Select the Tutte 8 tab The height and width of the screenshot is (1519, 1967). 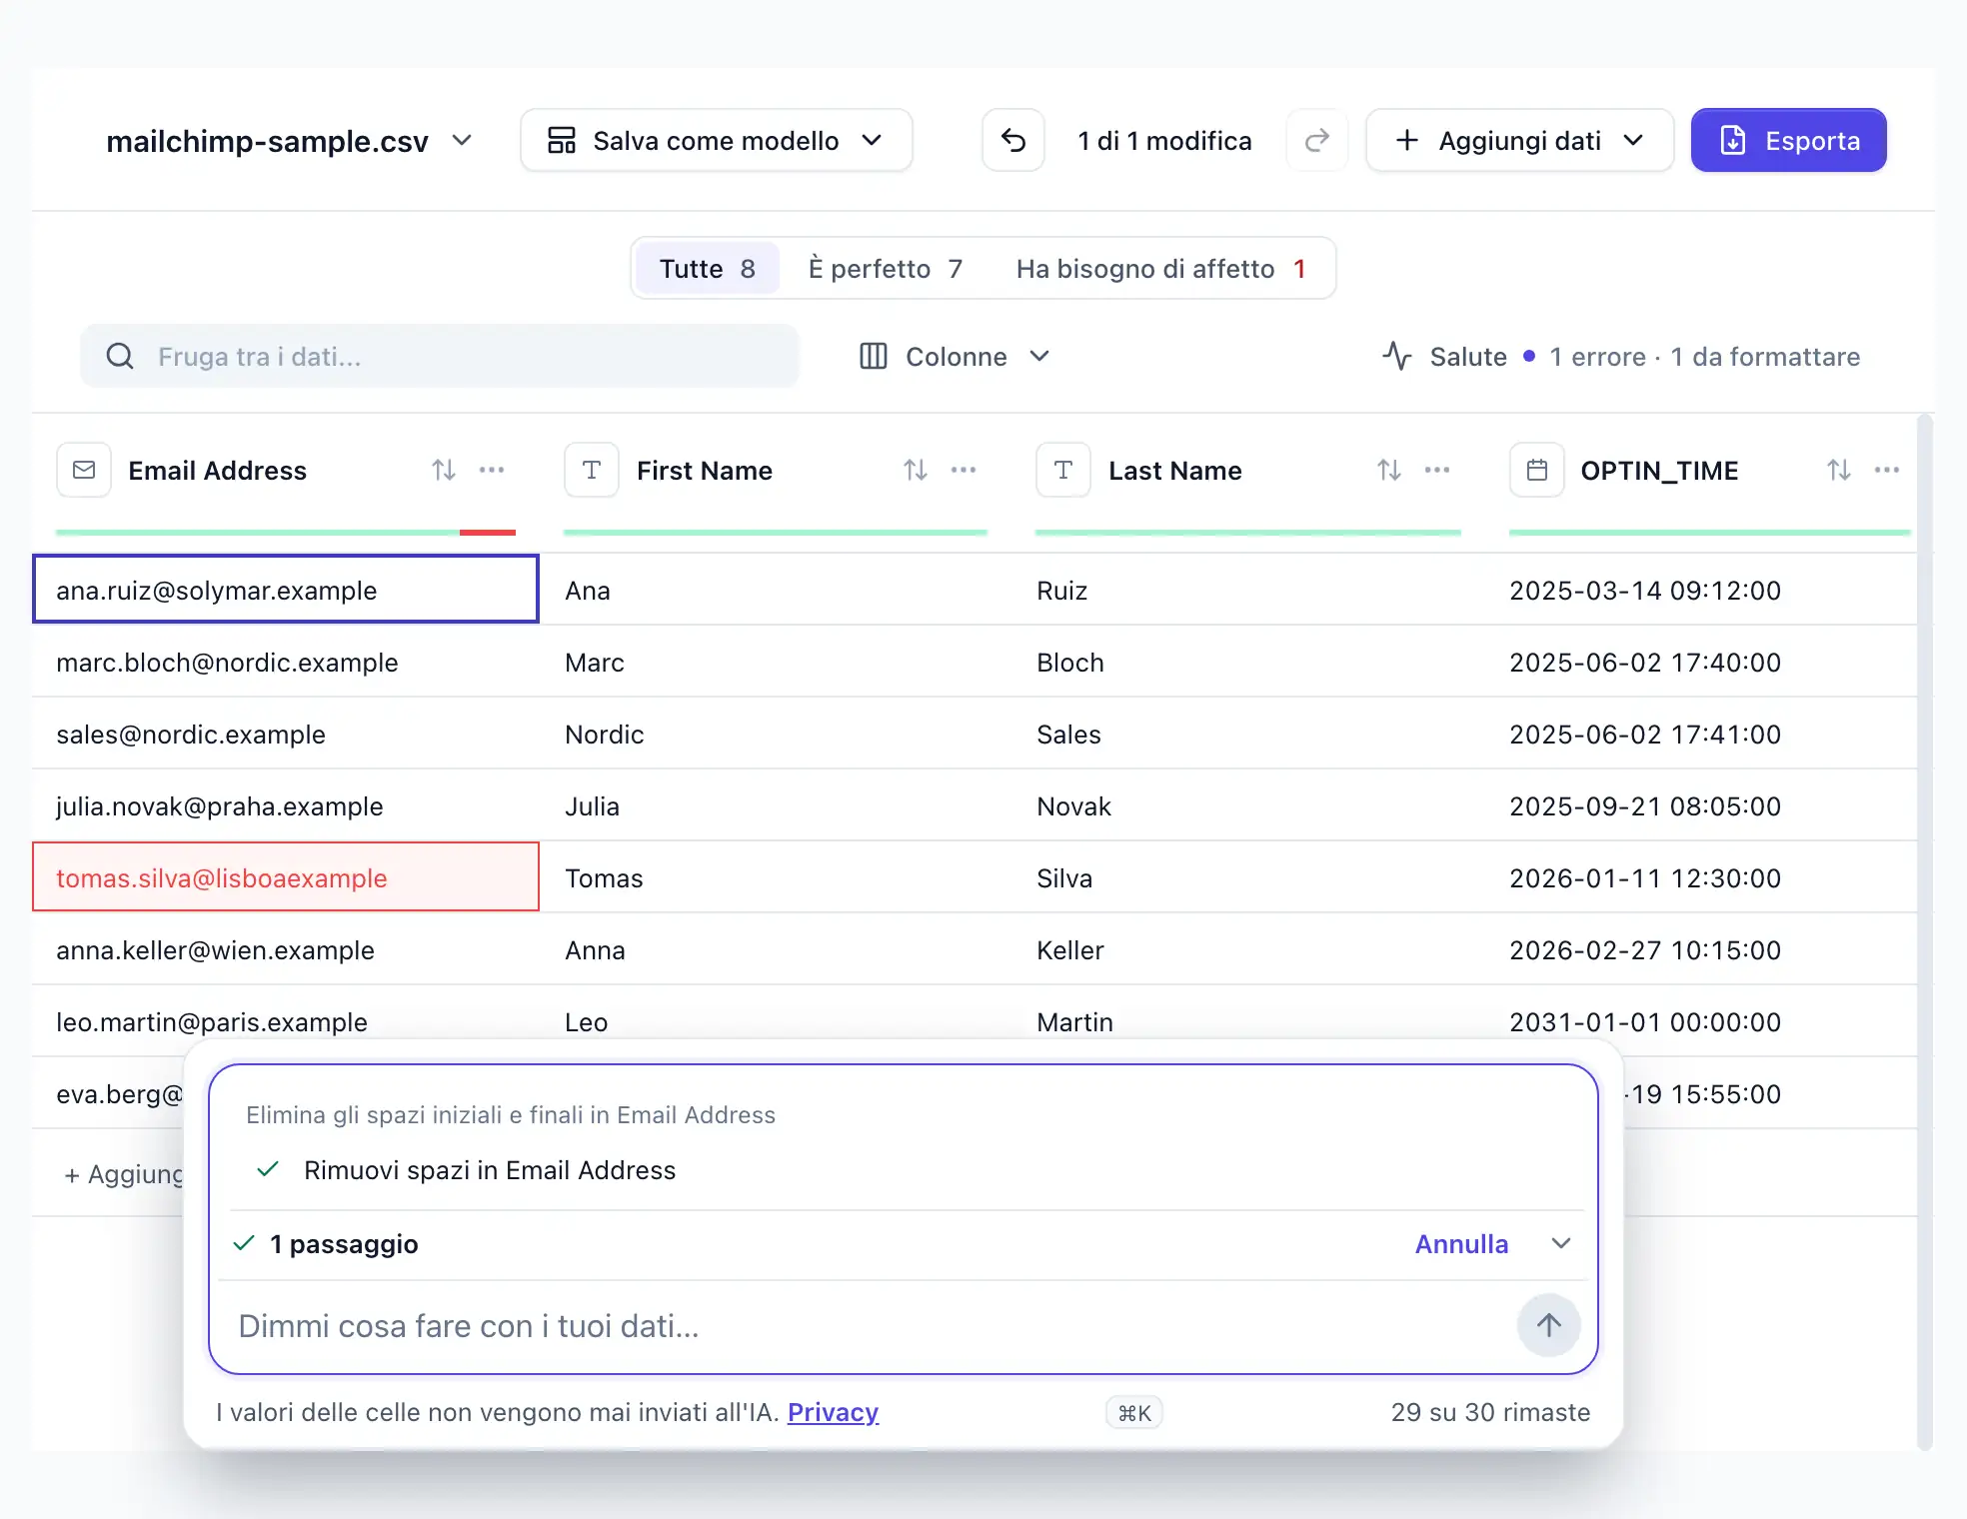[707, 269]
